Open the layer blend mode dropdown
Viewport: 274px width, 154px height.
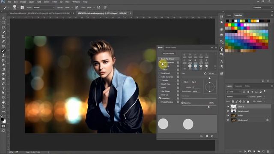click(x=237, y=97)
